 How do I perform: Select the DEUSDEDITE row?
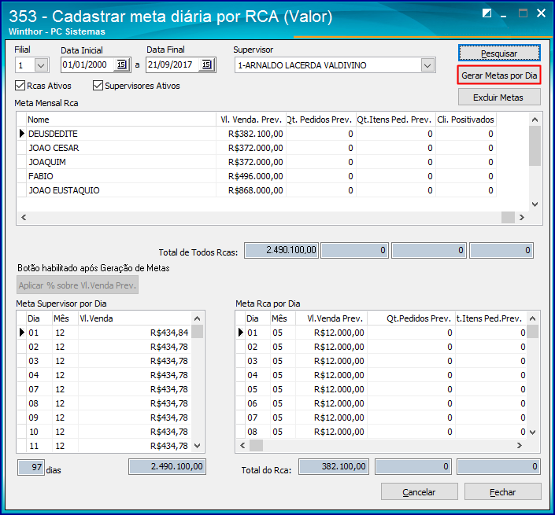pos(257,134)
